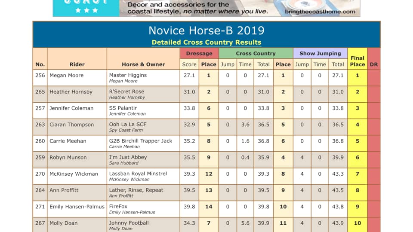The image size is (413, 232).
Task: Click owner name Spy Coast Farm
Action: tap(126, 130)
